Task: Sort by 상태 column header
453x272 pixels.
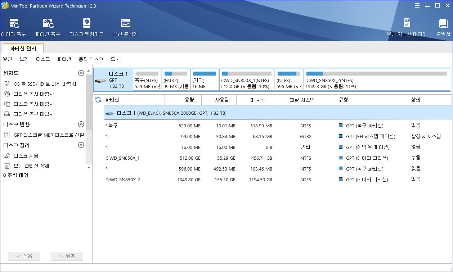Action: pyautogui.click(x=431, y=100)
